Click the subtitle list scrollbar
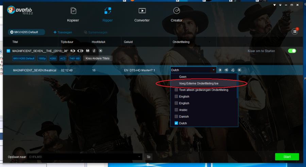 click(237, 86)
